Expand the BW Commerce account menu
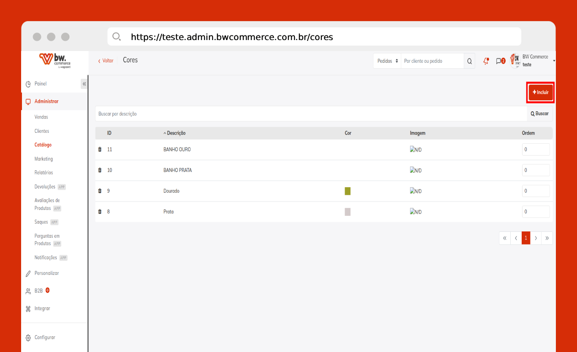 (554, 61)
